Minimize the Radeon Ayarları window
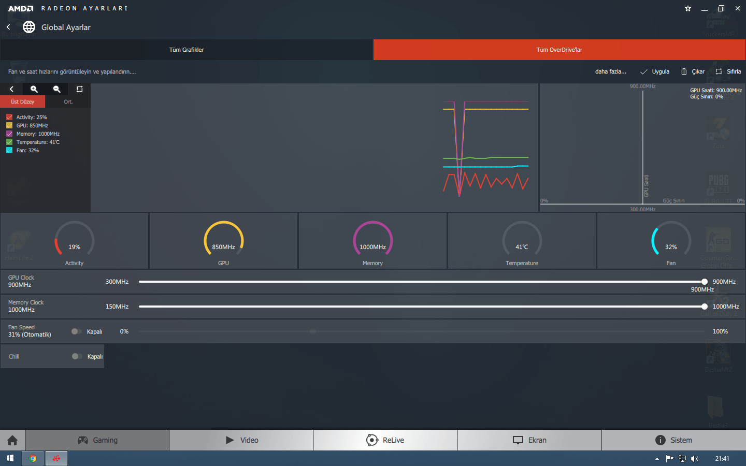The image size is (746, 466). point(705,9)
